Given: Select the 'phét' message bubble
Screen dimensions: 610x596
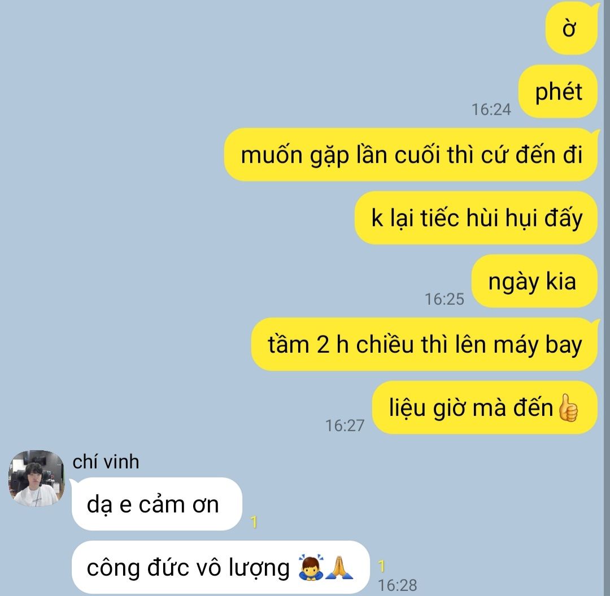Looking at the screenshot, I should click(558, 92).
